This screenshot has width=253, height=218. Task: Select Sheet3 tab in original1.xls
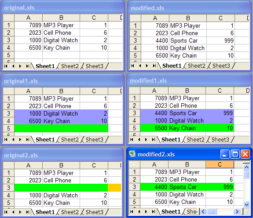95,139
